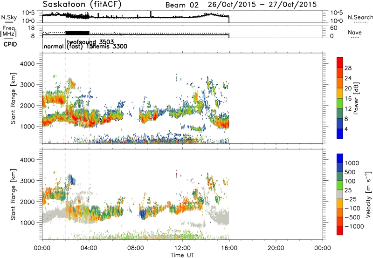
Task: Click the 'N.Search' legend label
Action: click(360, 17)
